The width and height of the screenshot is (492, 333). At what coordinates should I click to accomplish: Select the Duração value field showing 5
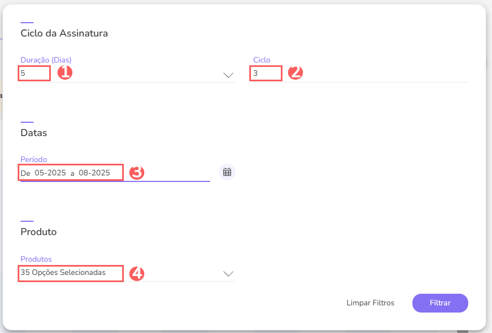34,73
